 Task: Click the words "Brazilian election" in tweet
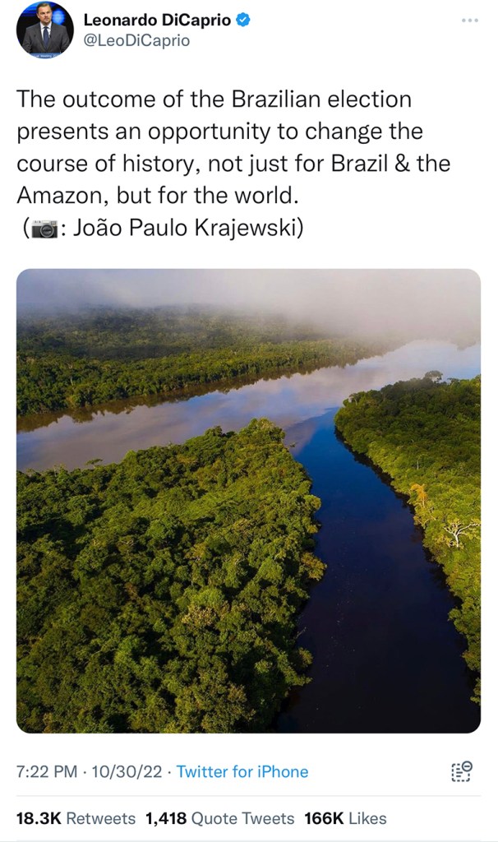click(x=321, y=99)
